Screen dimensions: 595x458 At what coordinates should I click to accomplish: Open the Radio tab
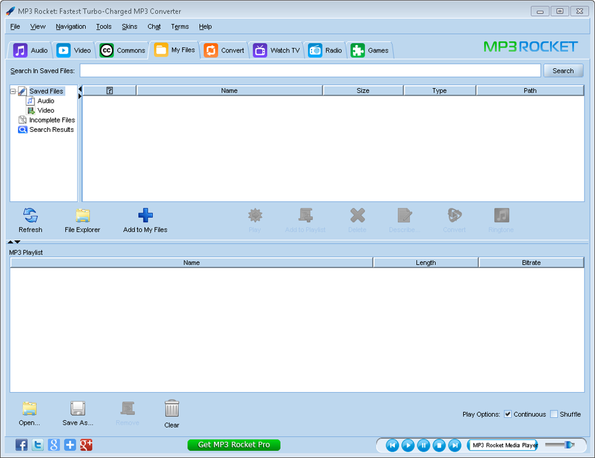tap(325, 50)
